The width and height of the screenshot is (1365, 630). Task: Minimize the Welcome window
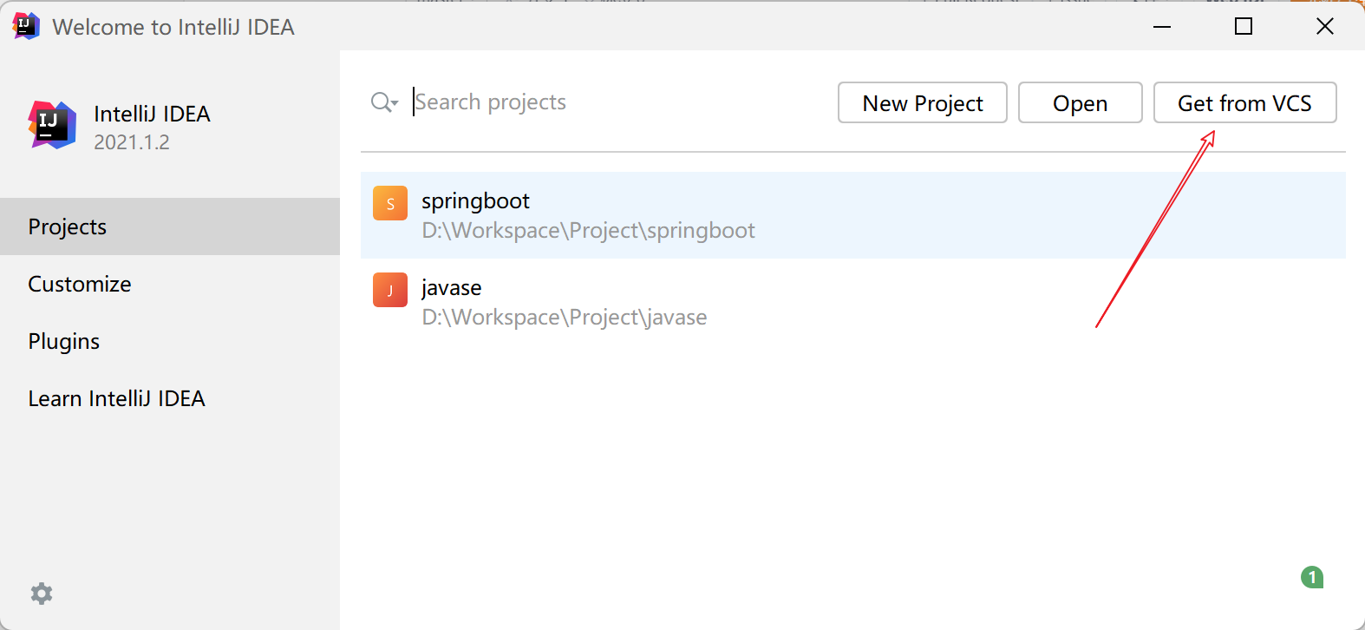pos(1162,27)
